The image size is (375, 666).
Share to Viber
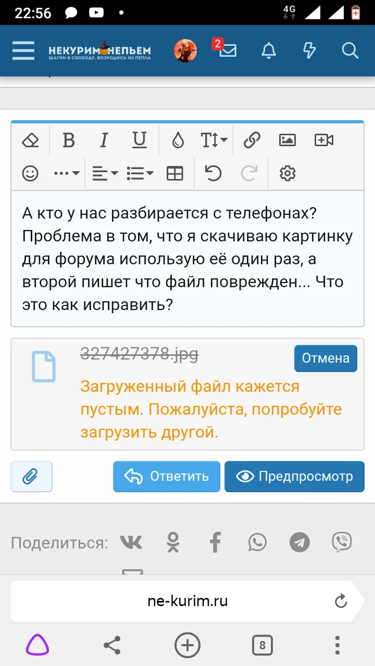(342, 543)
